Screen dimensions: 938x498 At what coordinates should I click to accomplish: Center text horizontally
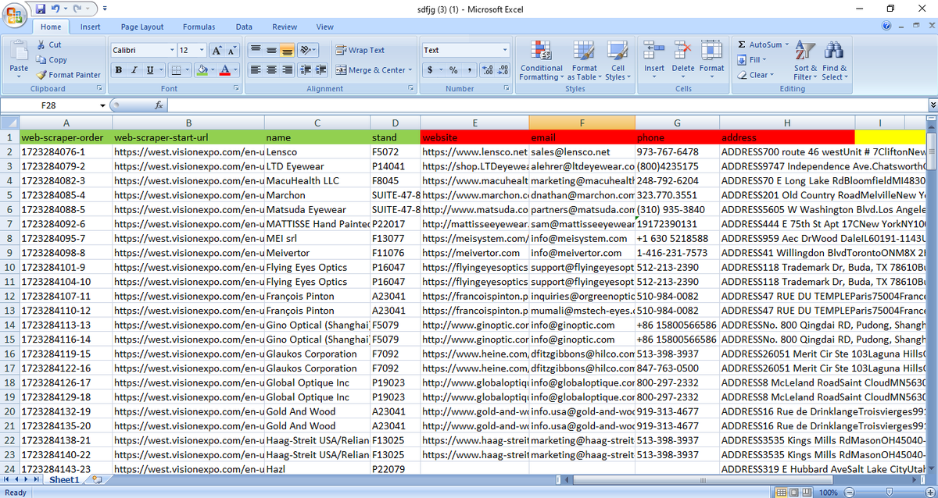point(270,70)
